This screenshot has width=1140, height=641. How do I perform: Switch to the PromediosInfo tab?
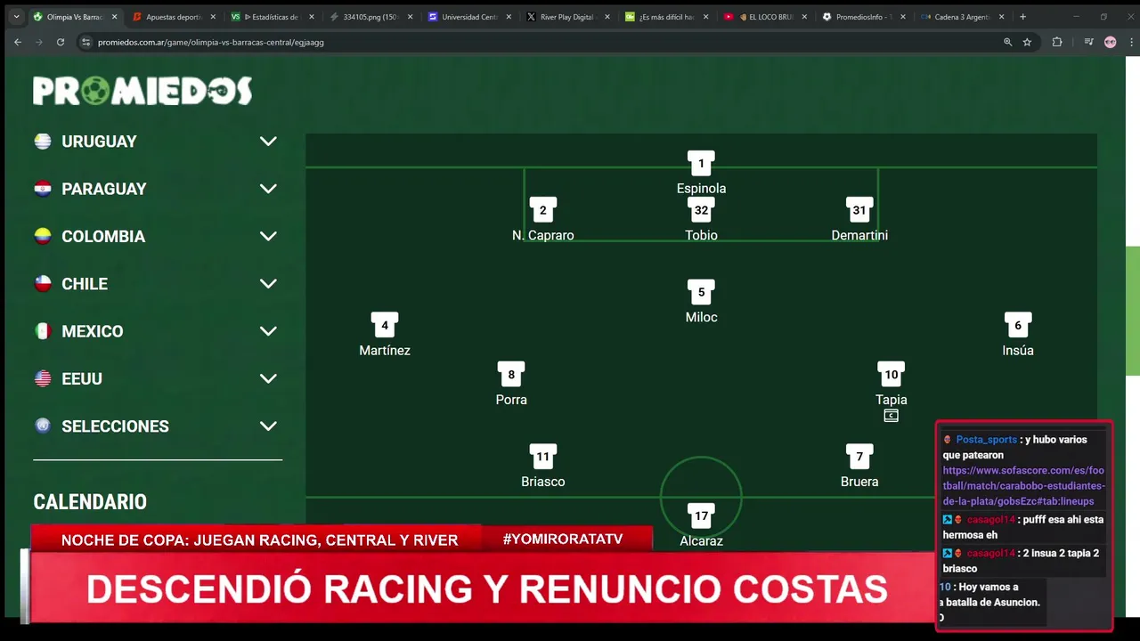862,17
